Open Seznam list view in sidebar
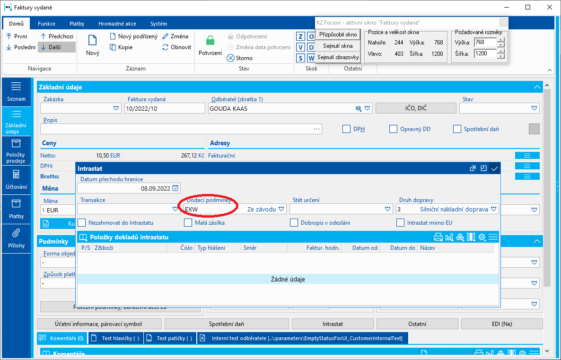561x360 pixels. coord(16,92)
